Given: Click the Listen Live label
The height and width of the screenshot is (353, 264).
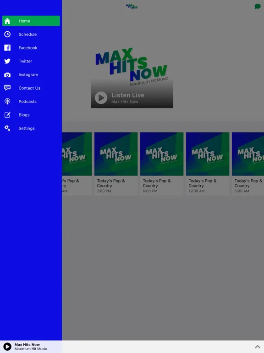Looking at the screenshot, I should point(128,95).
